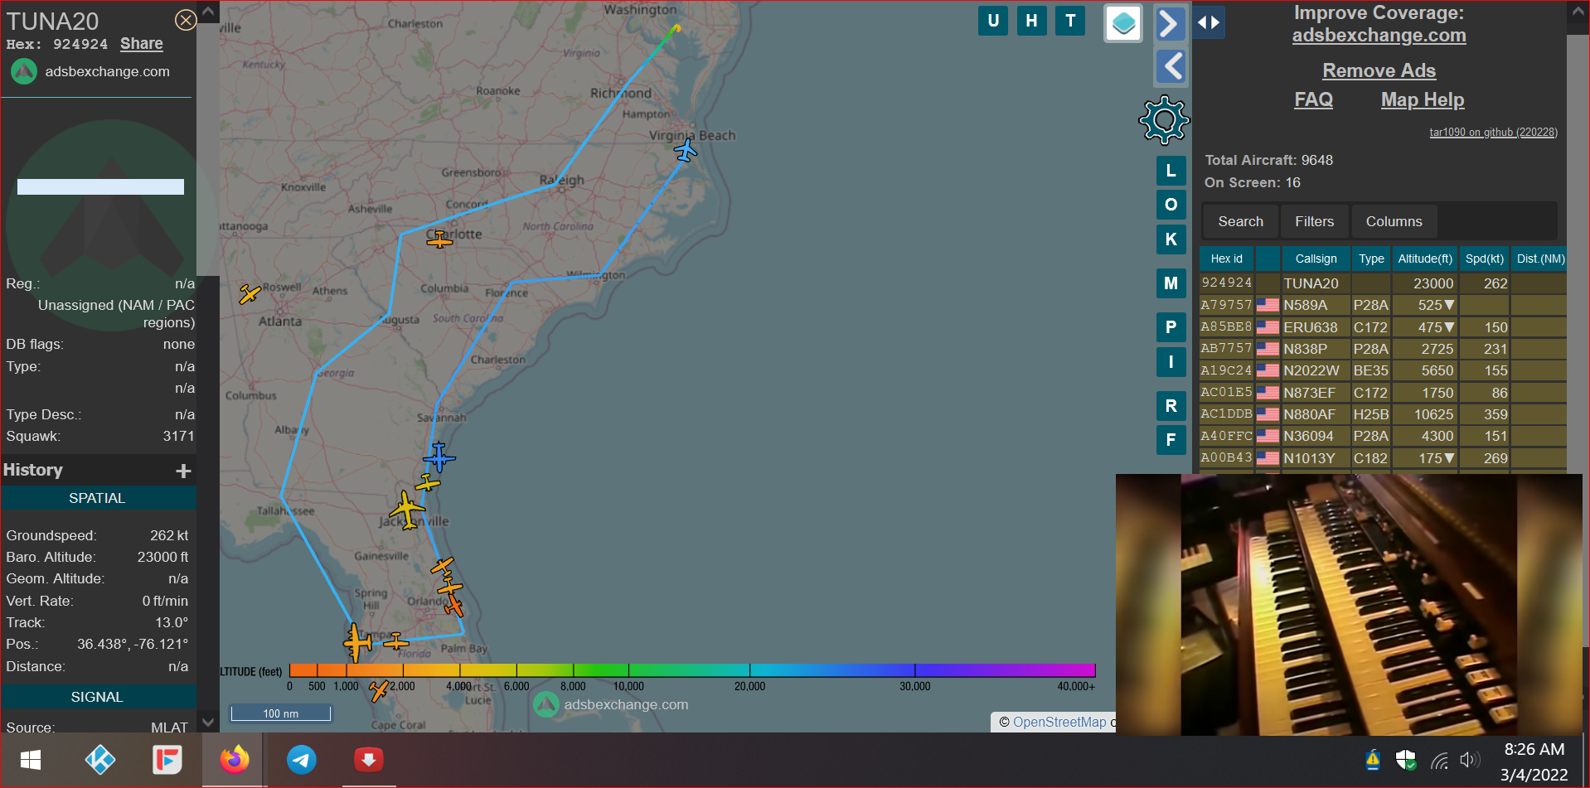Select N873EF row in aircraft table
Image resolution: width=1590 pixels, height=788 pixels.
[1383, 393]
